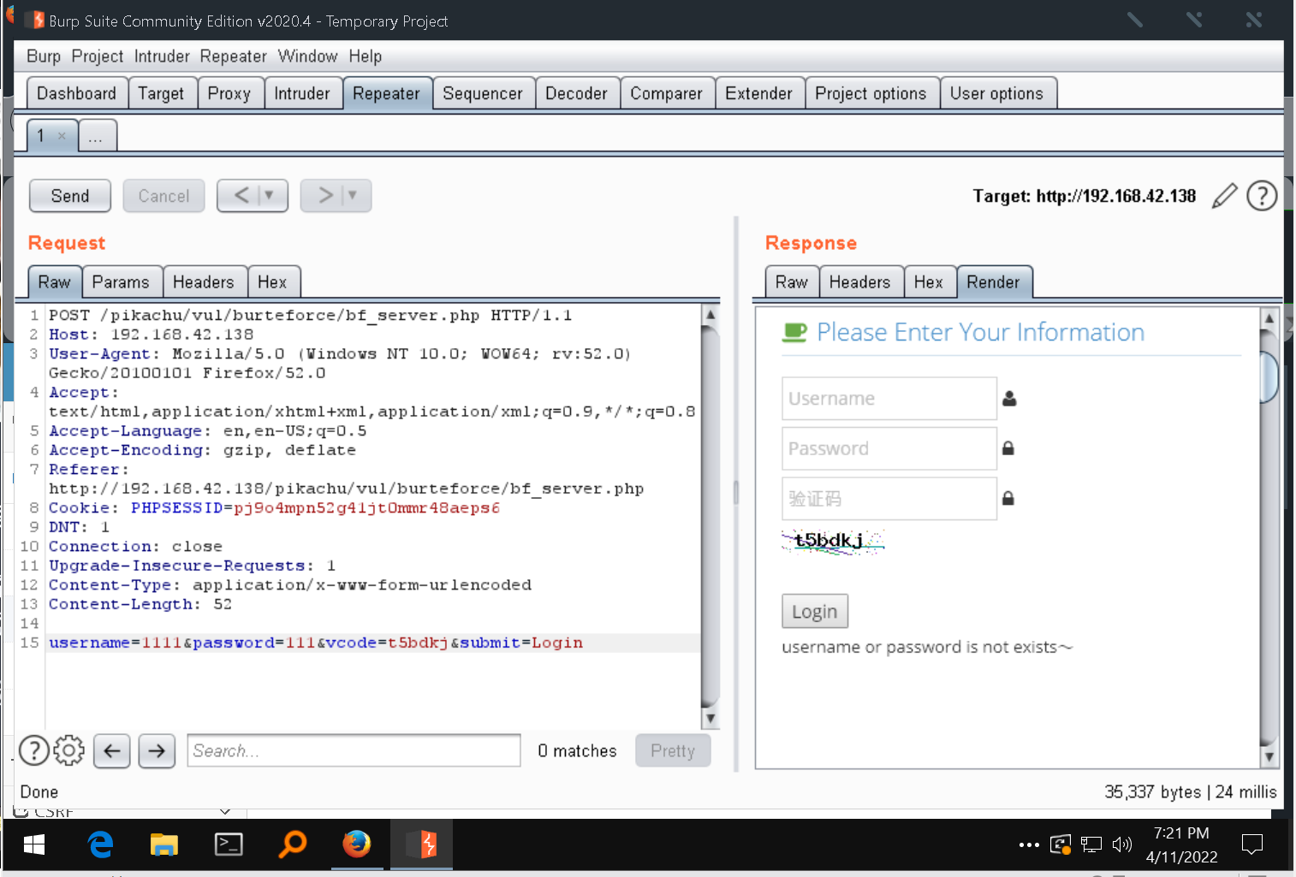Open the User options tab
This screenshot has height=877, width=1296.
(x=997, y=93)
